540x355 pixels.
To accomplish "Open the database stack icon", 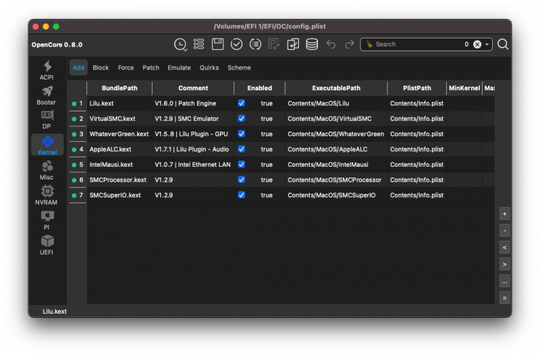I will click(x=312, y=45).
